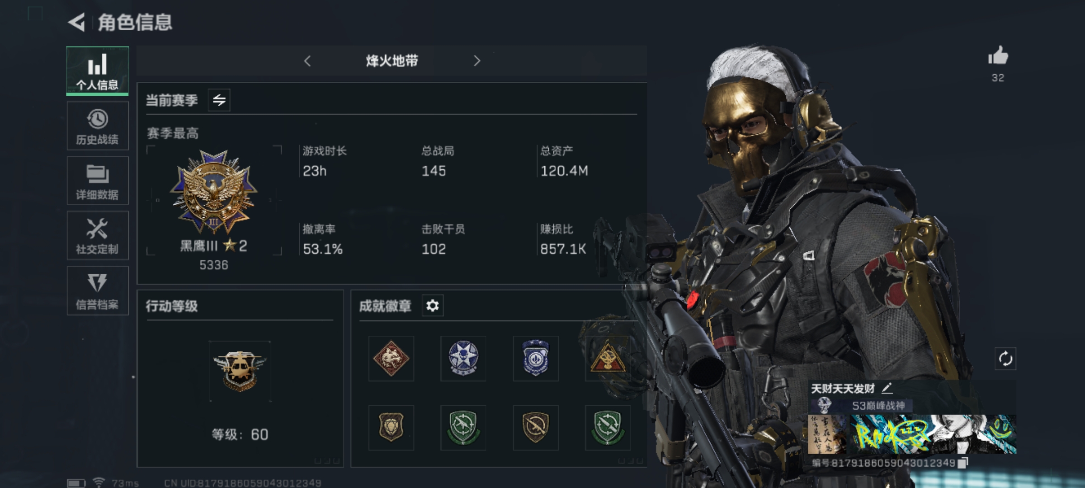Select the red diamond wolf badge
The height and width of the screenshot is (488, 1085).
coord(391,358)
